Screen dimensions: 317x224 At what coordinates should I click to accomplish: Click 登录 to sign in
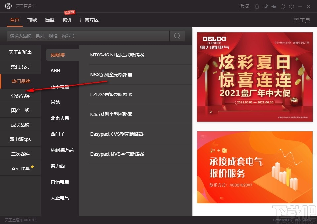pos(245,6)
